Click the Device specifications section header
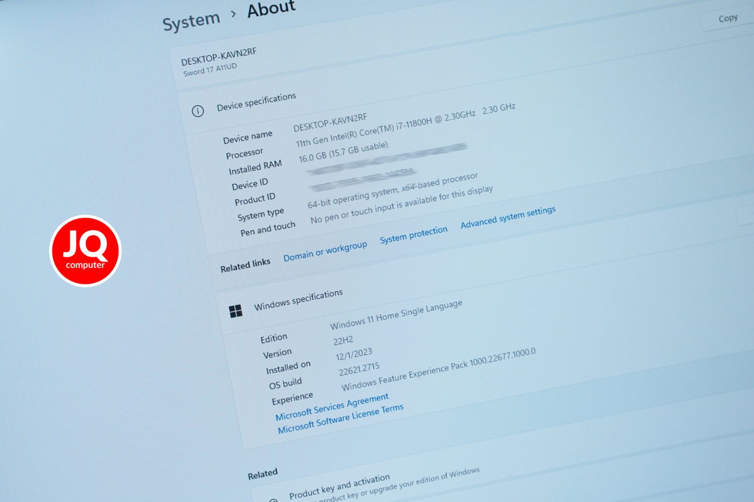This screenshot has width=754, height=502. pyautogui.click(x=256, y=101)
